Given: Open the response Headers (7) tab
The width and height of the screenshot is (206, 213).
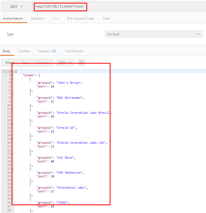Looking at the screenshot, I should (47, 51).
